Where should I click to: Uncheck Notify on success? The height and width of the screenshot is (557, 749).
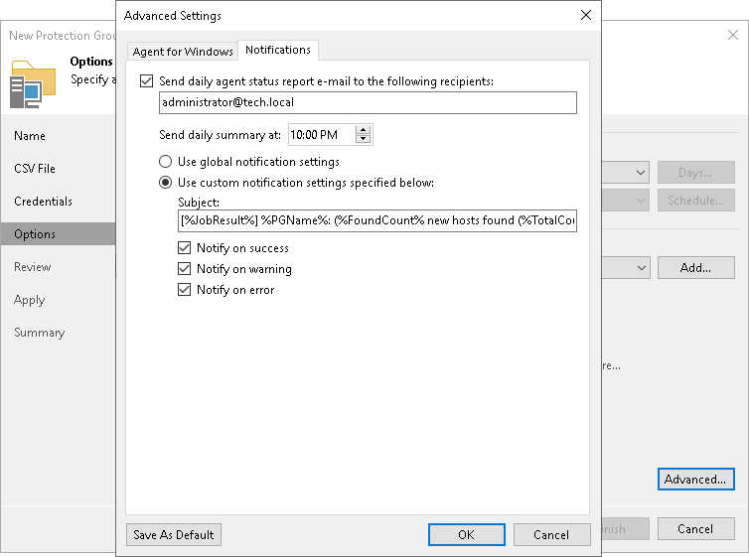(x=184, y=247)
